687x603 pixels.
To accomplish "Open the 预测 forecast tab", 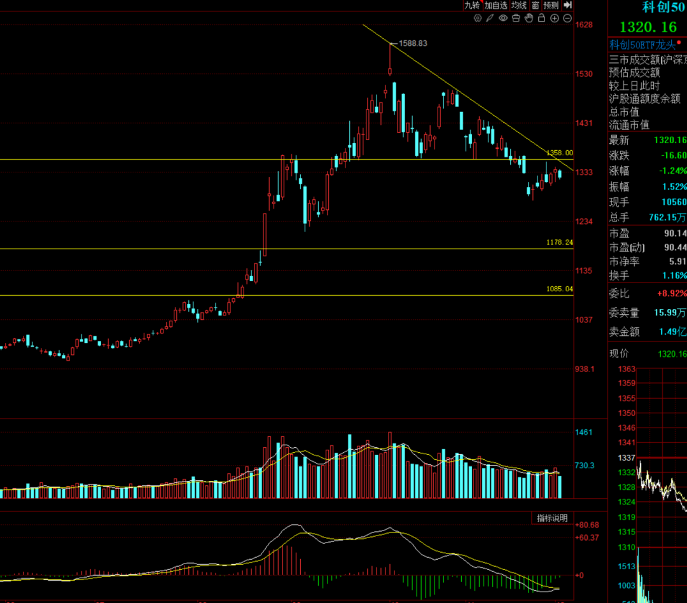I will [551, 5].
